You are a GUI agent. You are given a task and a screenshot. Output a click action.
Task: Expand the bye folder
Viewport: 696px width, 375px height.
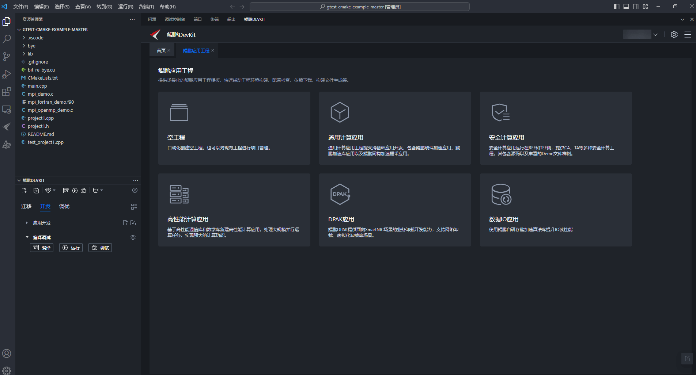(x=24, y=46)
